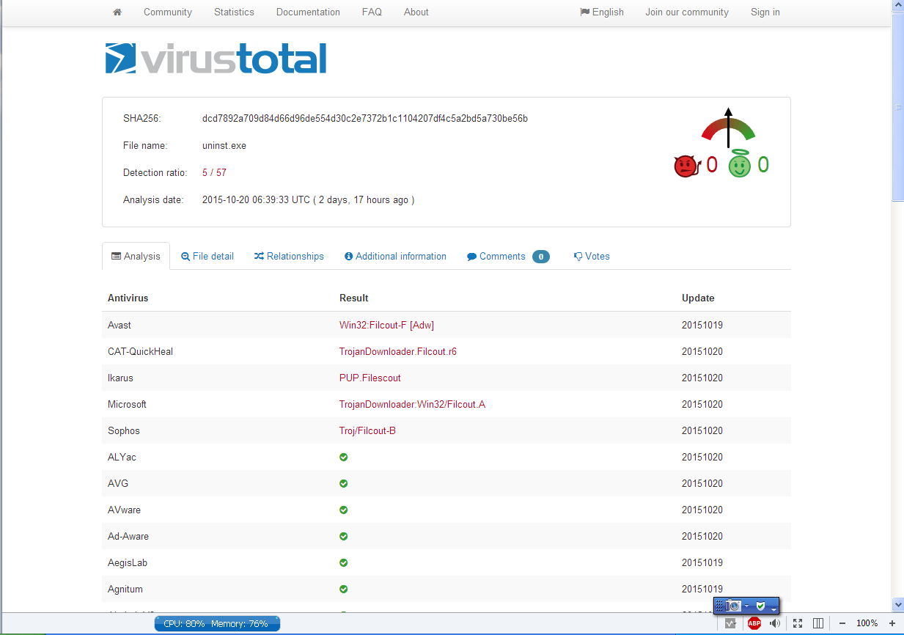This screenshot has width=904, height=635.
Task: Click the Sophos antivirus name
Action: pyautogui.click(x=123, y=430)
